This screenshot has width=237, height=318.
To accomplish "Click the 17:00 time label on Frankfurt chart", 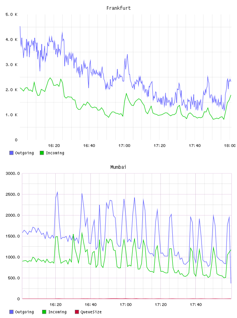I will pyautogui.click(x=124, y=146).
